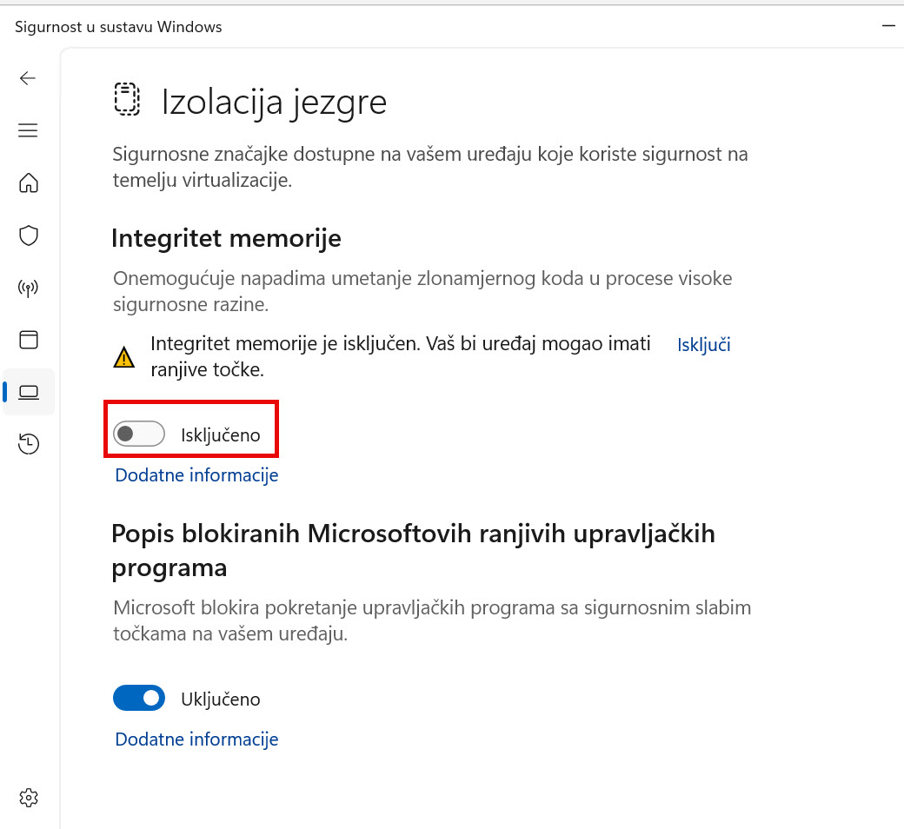
Task: Open Firewall & network protection antenna icon
Action: tap(28, 288)
